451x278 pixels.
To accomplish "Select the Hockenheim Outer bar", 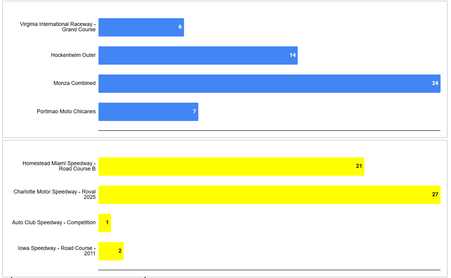I will click(x=198, y=55).
